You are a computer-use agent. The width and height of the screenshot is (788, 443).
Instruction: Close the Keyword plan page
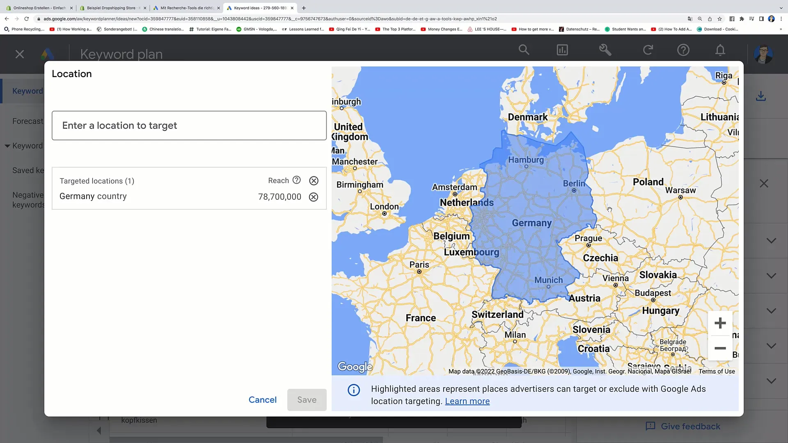click(x=20, y=54)
